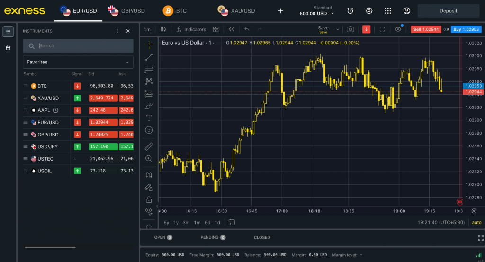Set the chart range to 1d
485x262 pixels.
point(217,222)
